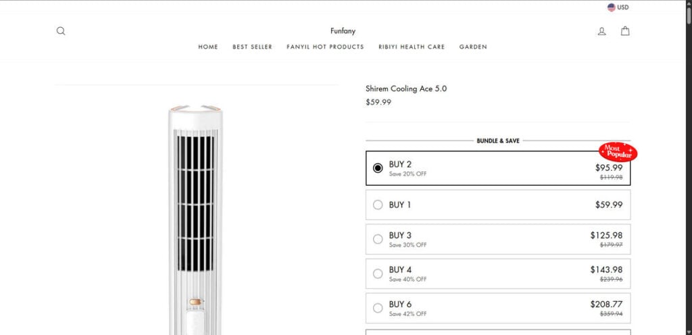The height and width of the screenshot is (335, 692).
Task: Click the $95.99 bundle price
Action: [x=609, y=167]
